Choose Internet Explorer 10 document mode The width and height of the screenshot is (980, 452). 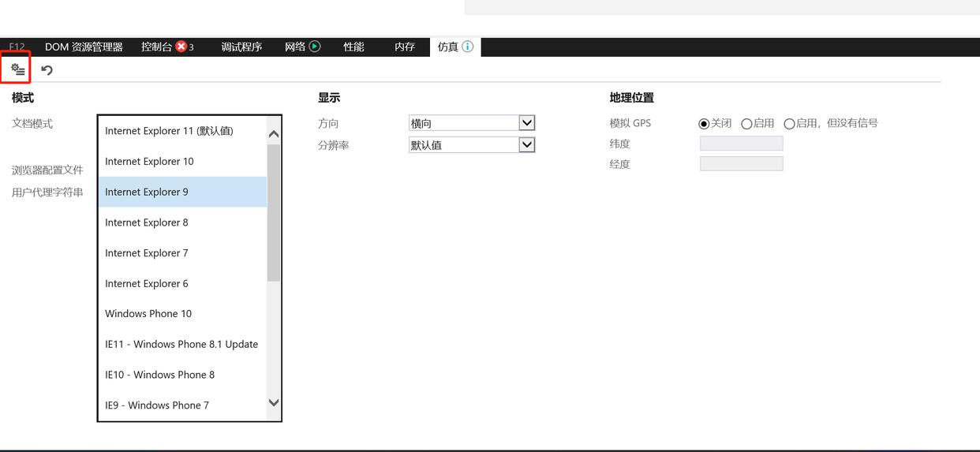182,161
